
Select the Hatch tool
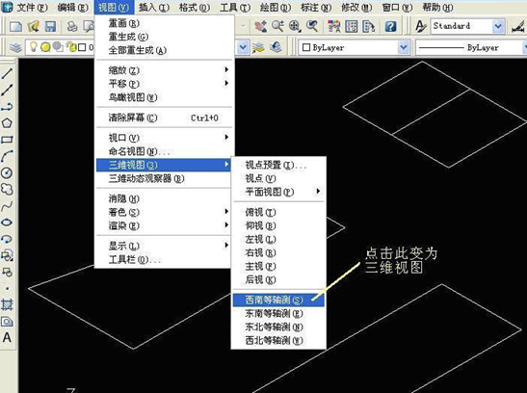point(7,304)
